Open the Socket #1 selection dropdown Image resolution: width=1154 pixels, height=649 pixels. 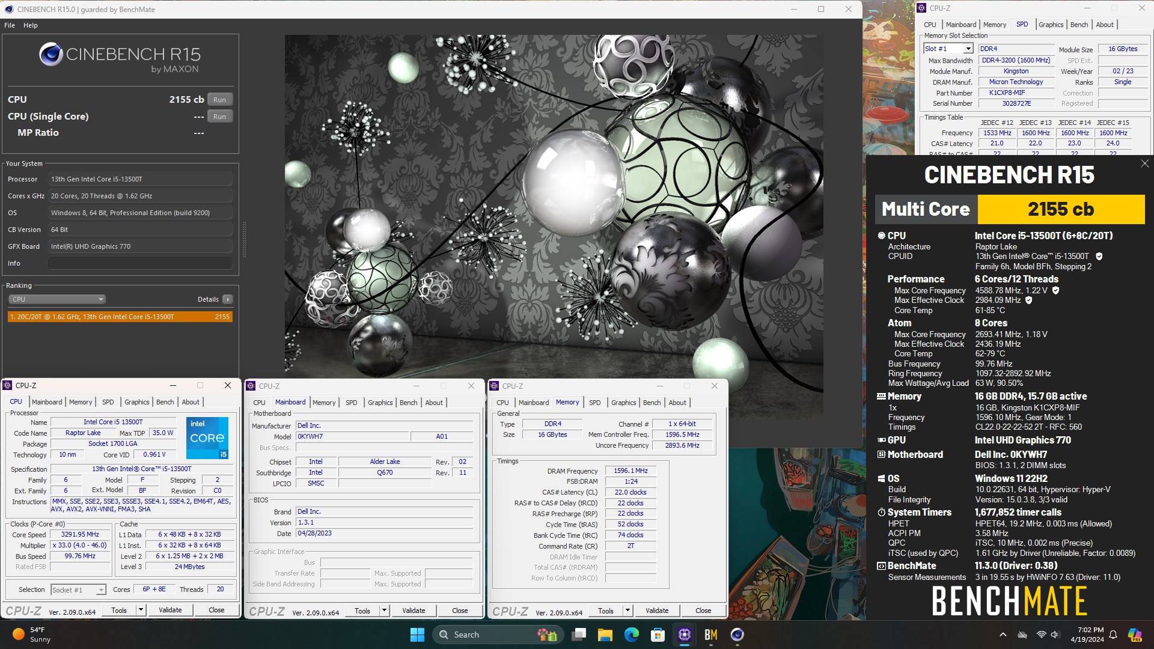[78, 590]
